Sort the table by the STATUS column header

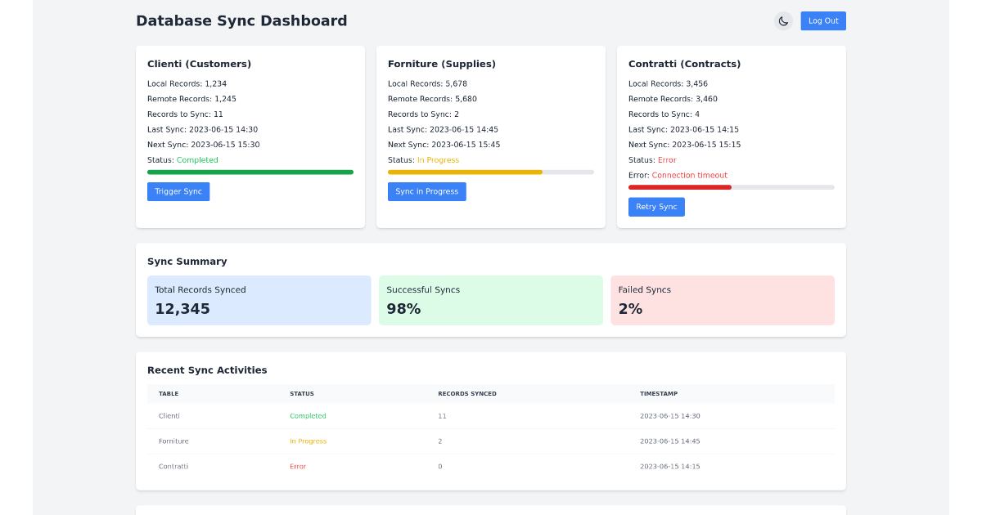(302, 393)
